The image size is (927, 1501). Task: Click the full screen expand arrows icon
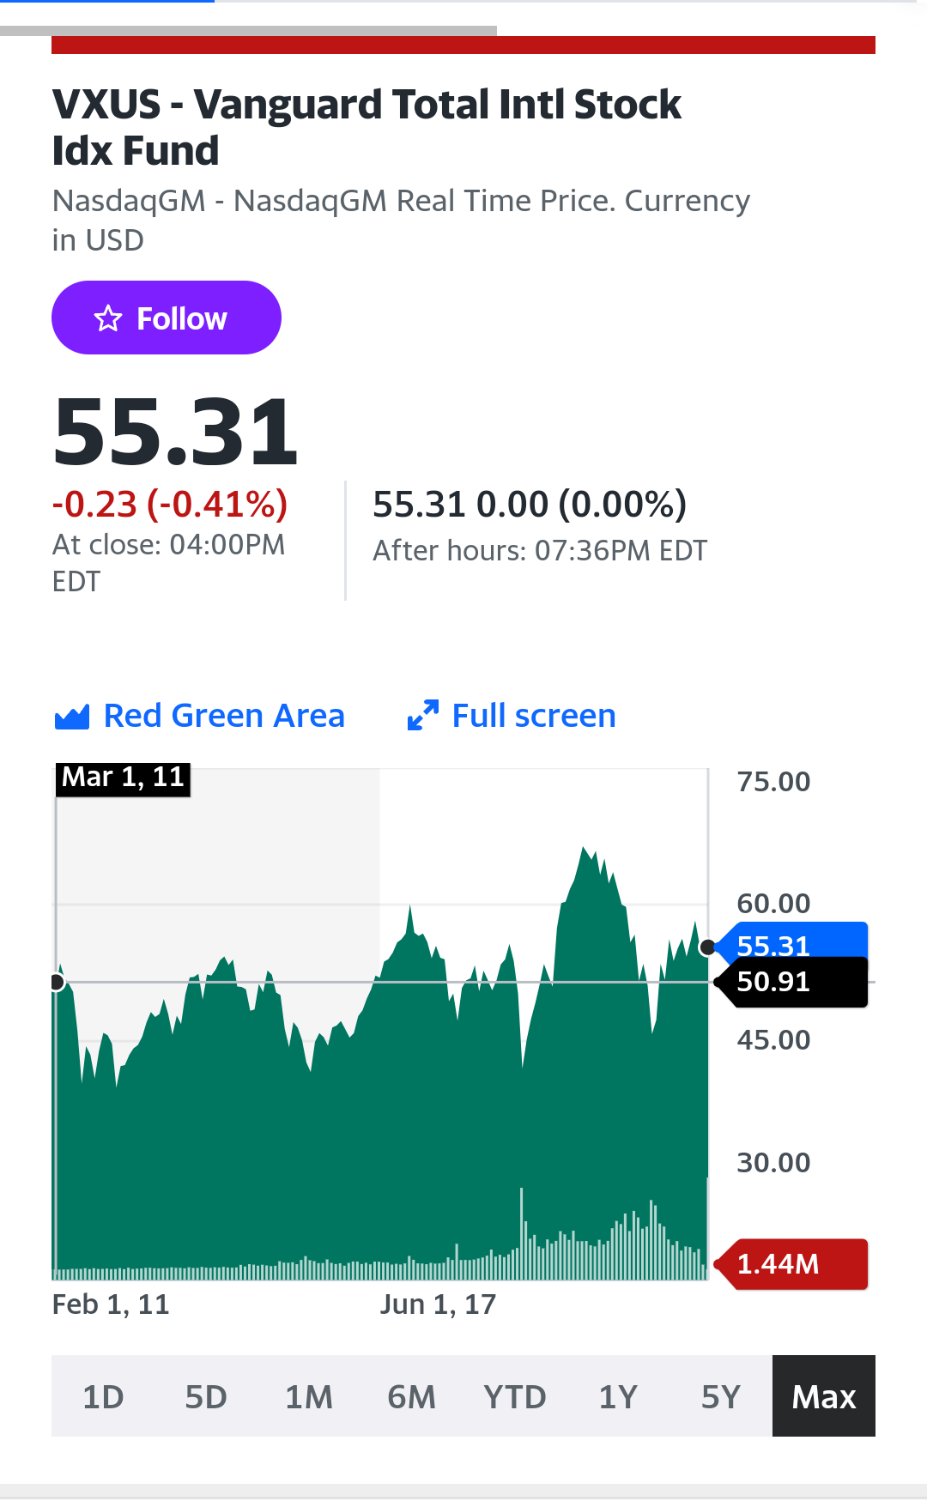pyautogui.click(x=423, y=716)
